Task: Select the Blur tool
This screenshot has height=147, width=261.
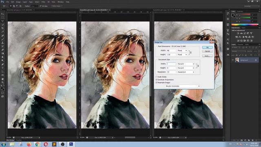Action: pos(2,57)
